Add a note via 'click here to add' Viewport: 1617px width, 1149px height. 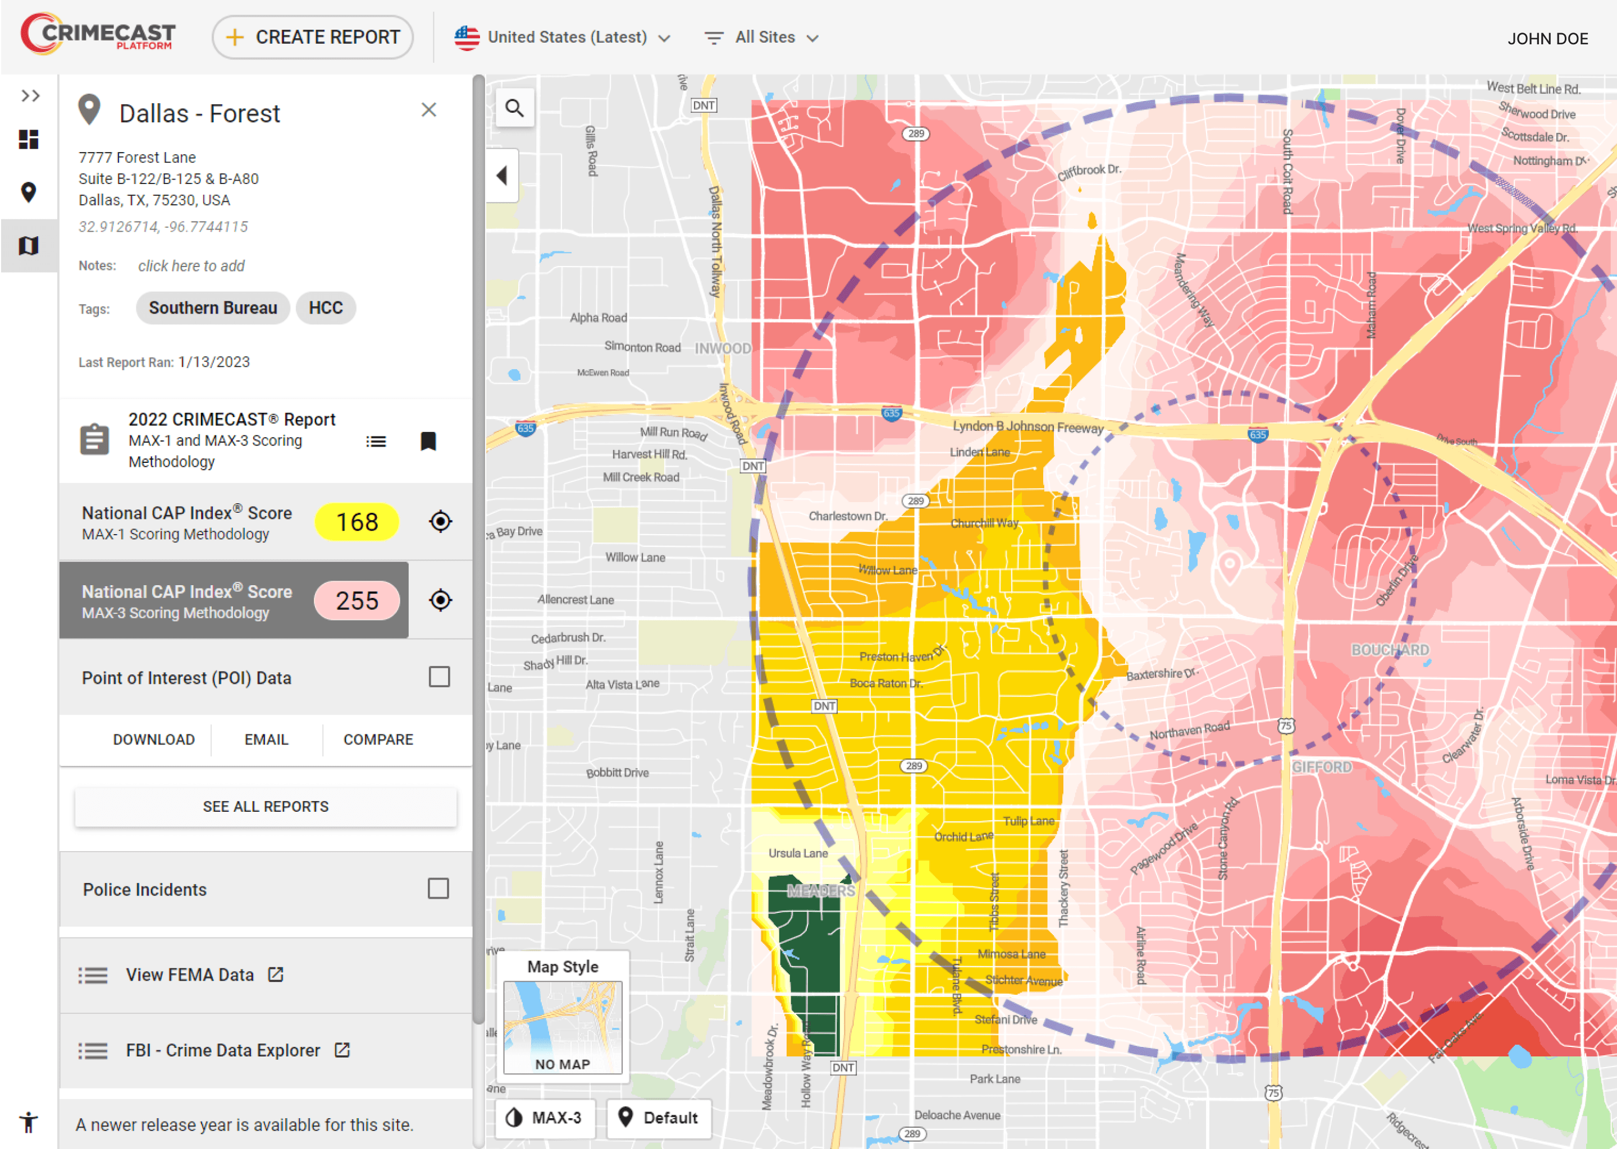(191, 266)
